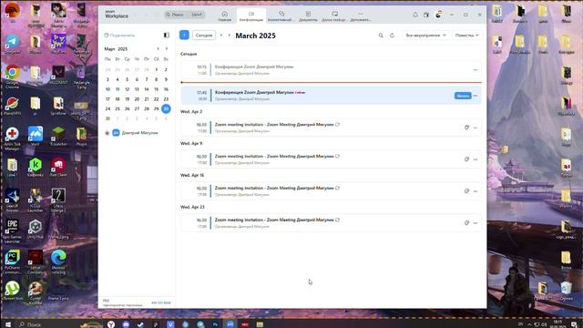This screenshot has width=583, height=328.
Task: Open the Коллективный chat tab
Action: pos(281,16)
